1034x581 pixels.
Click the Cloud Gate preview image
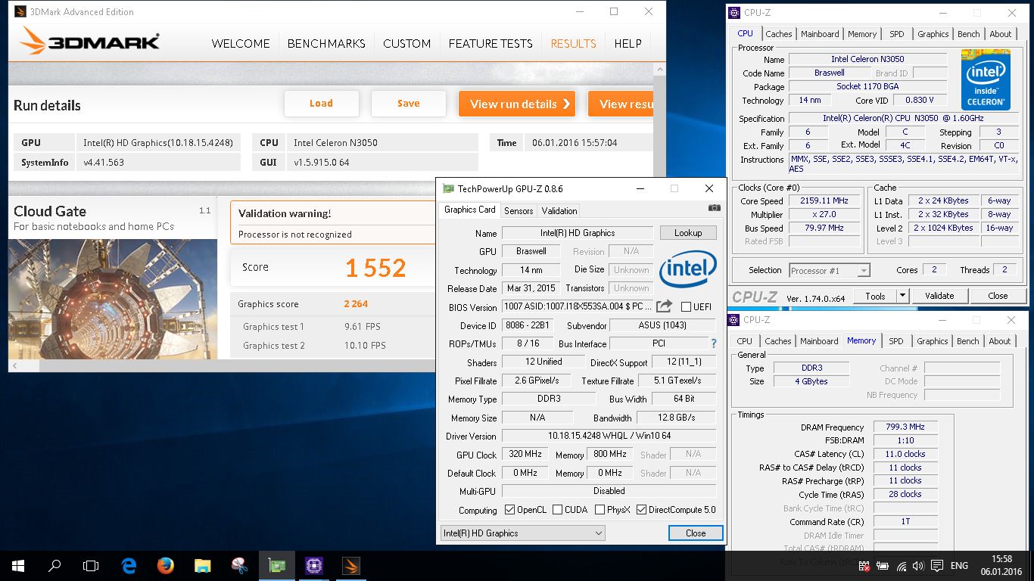coord(113,299)
